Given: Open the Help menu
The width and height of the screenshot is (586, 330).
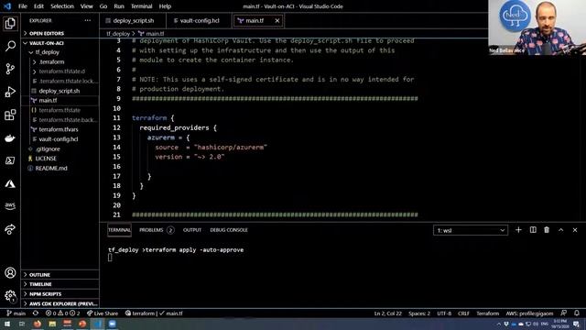Looking at the screenshot, I should pyautogui.click(x=165, y=6).
